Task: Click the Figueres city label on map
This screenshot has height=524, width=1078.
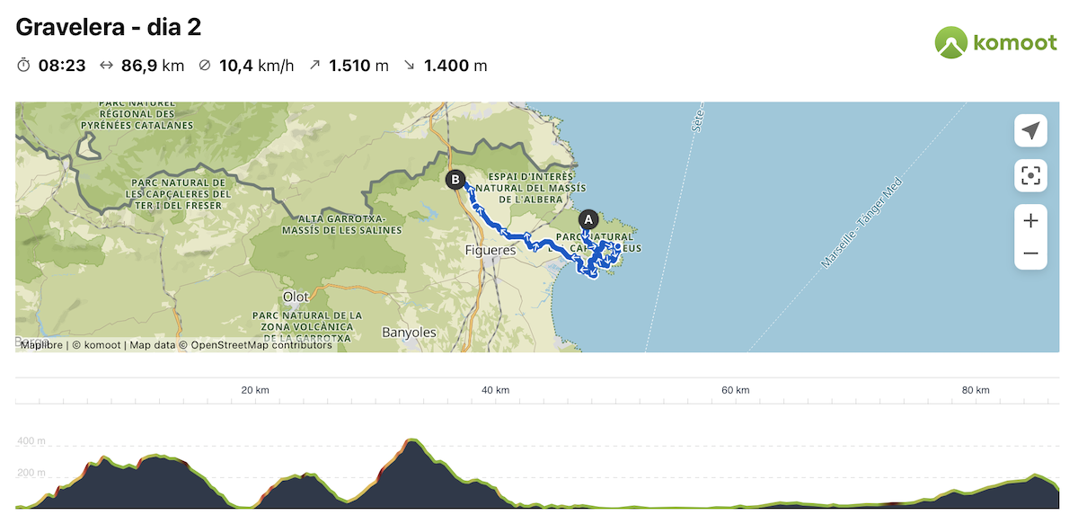Action: coord(490,251)
